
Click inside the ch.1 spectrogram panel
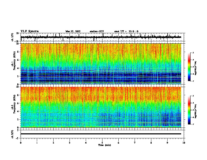(101, 64)
